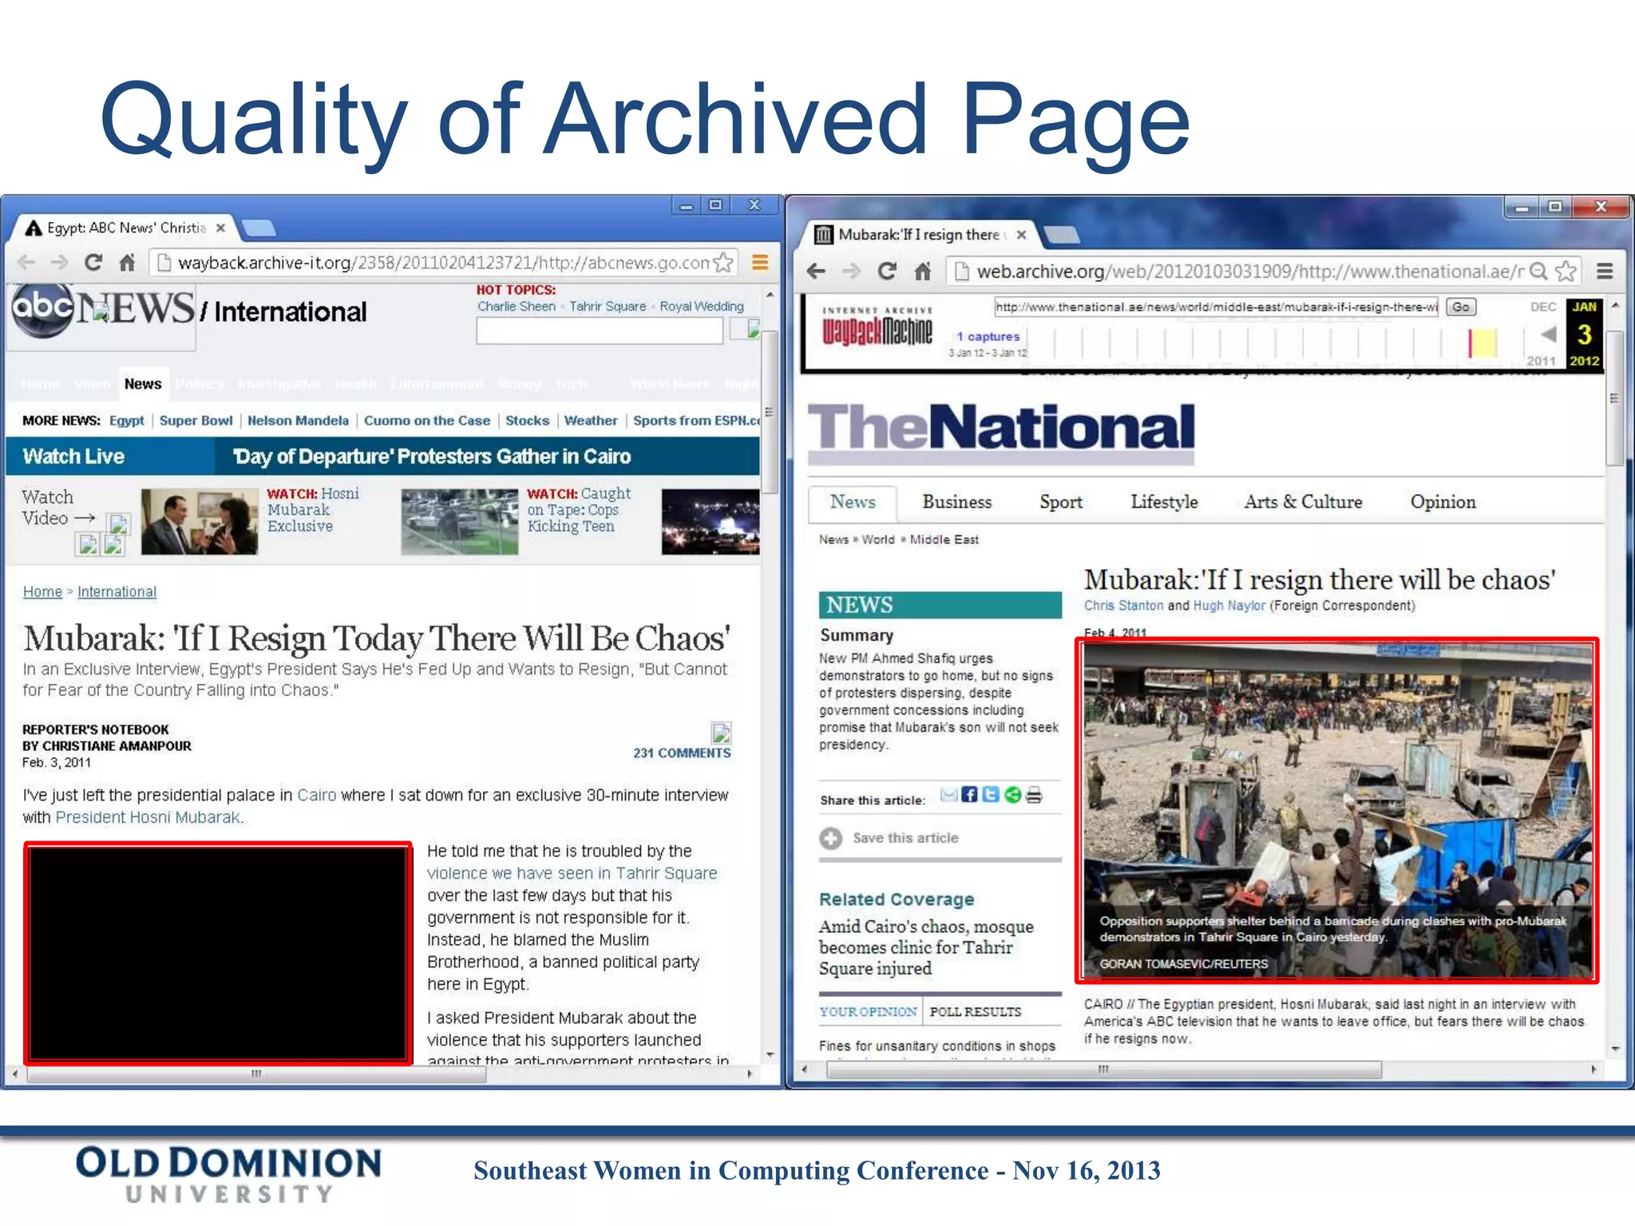Image resolution: width=1635 pixels, height=1226 pixels.
Task: Bookmark star in the wayback.archive-it.org address bar
Action: [723, 263]
